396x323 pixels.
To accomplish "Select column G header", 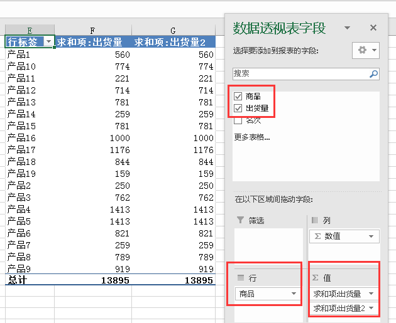I will (x=173, y=29).
